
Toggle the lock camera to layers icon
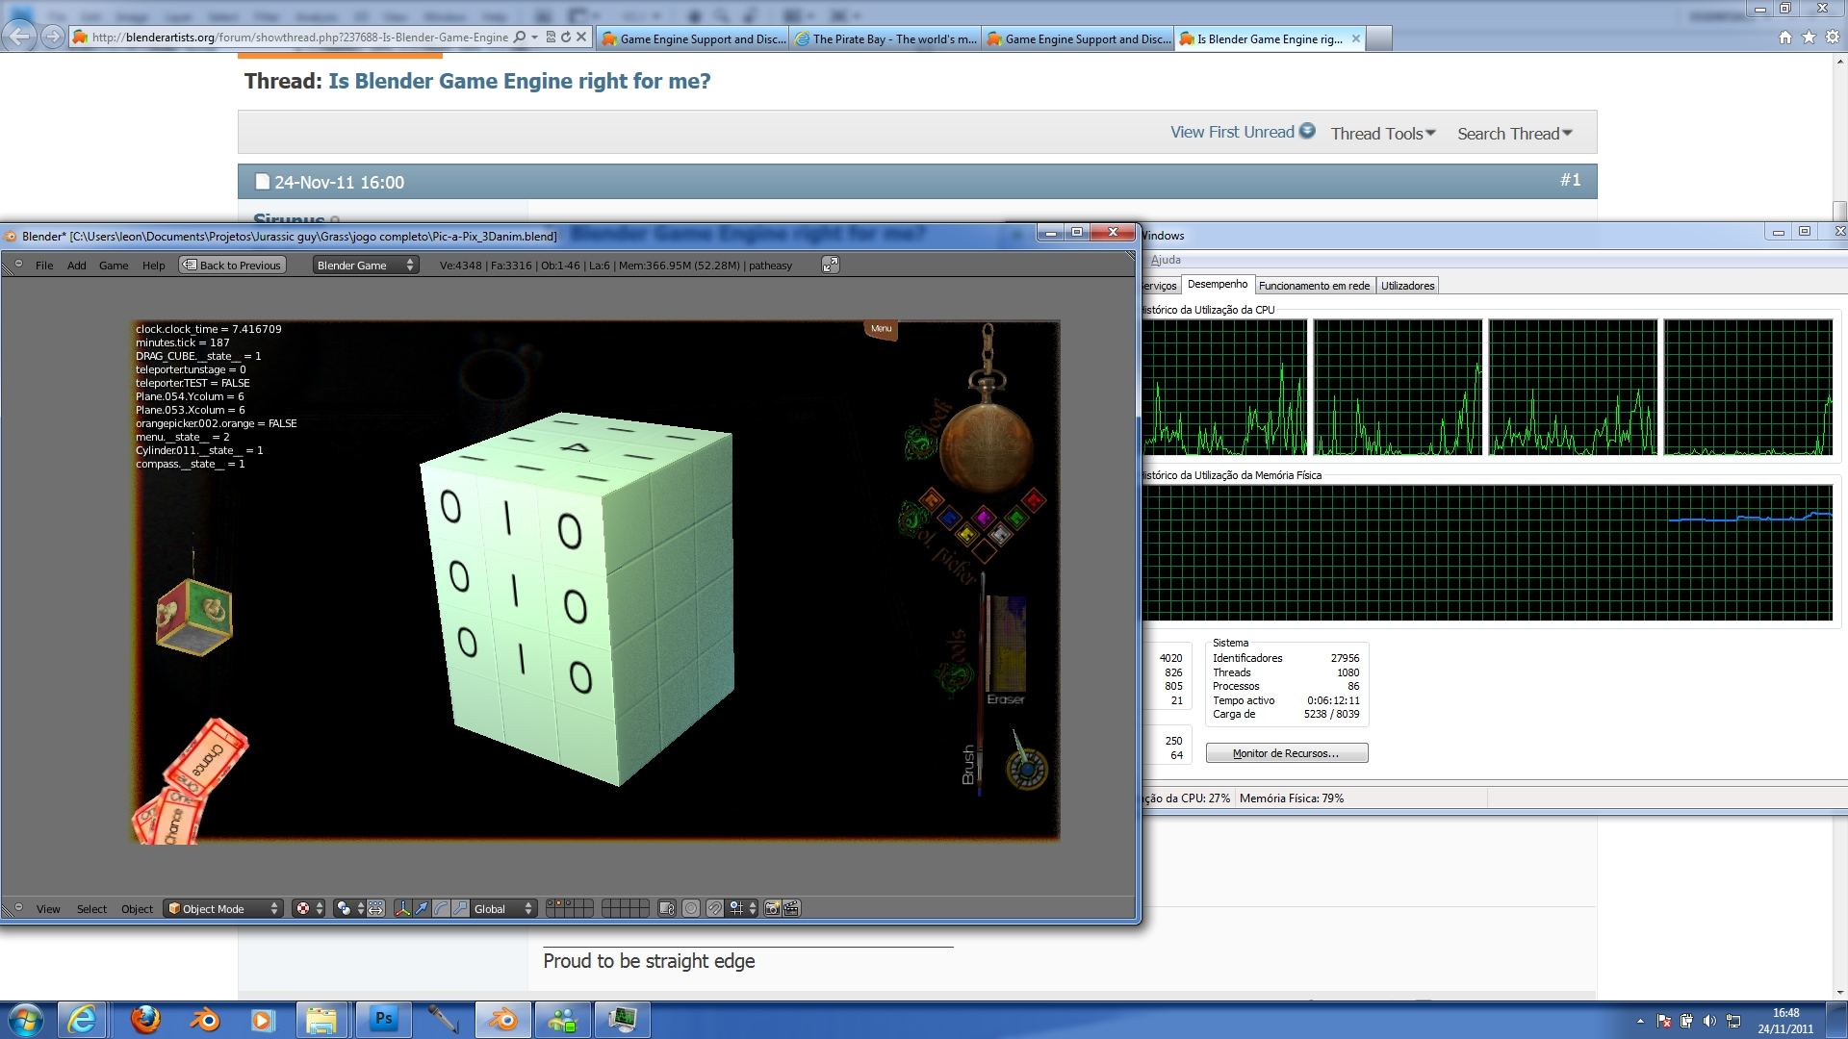click(x=667, y=908)
